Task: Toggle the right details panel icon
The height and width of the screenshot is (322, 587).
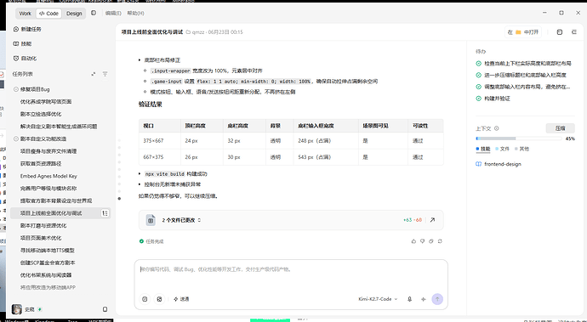Action: (x=574, y=32)
